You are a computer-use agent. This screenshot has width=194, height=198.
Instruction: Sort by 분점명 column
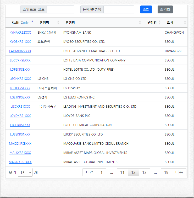[159, 23]
